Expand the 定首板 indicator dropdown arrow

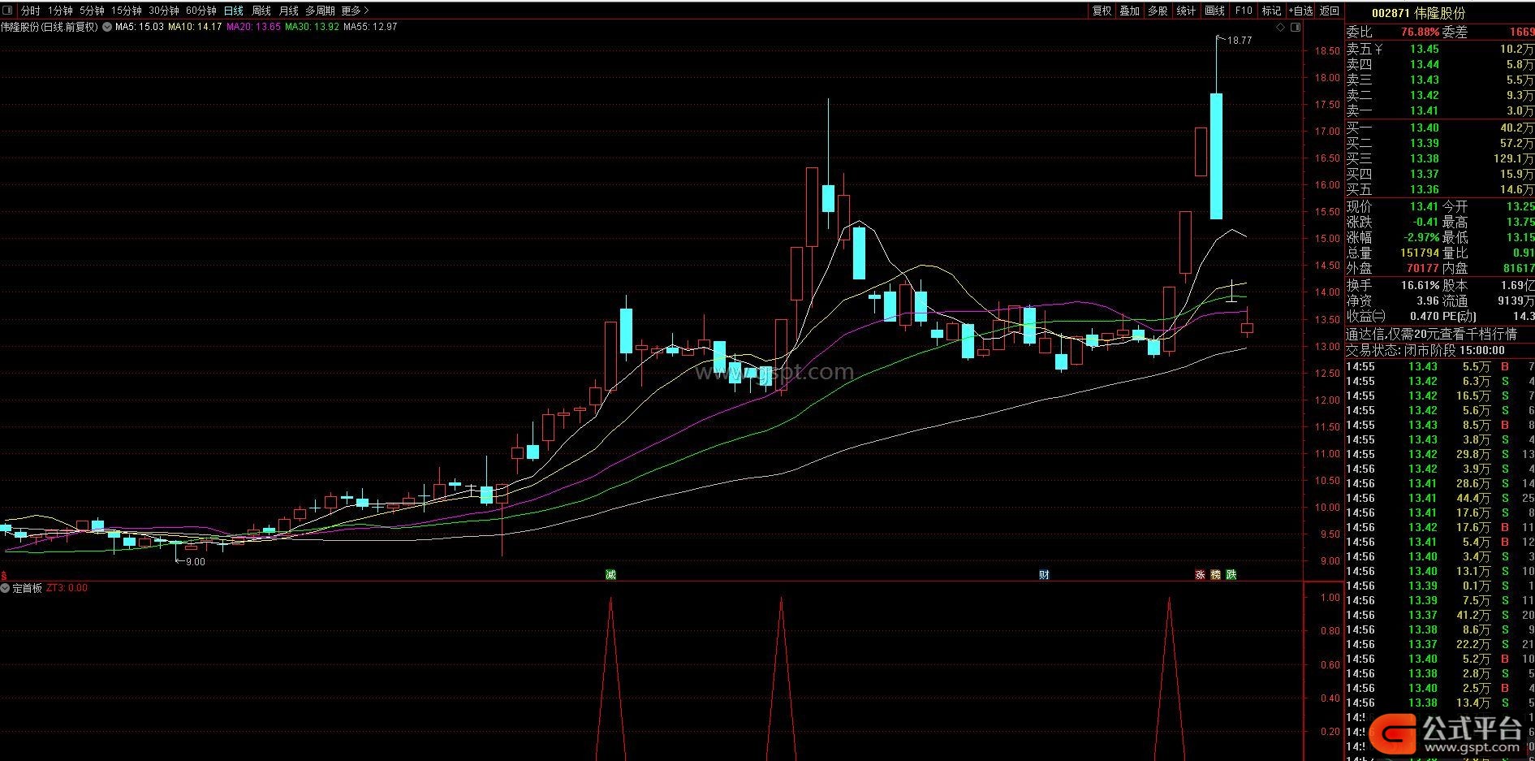5,588
